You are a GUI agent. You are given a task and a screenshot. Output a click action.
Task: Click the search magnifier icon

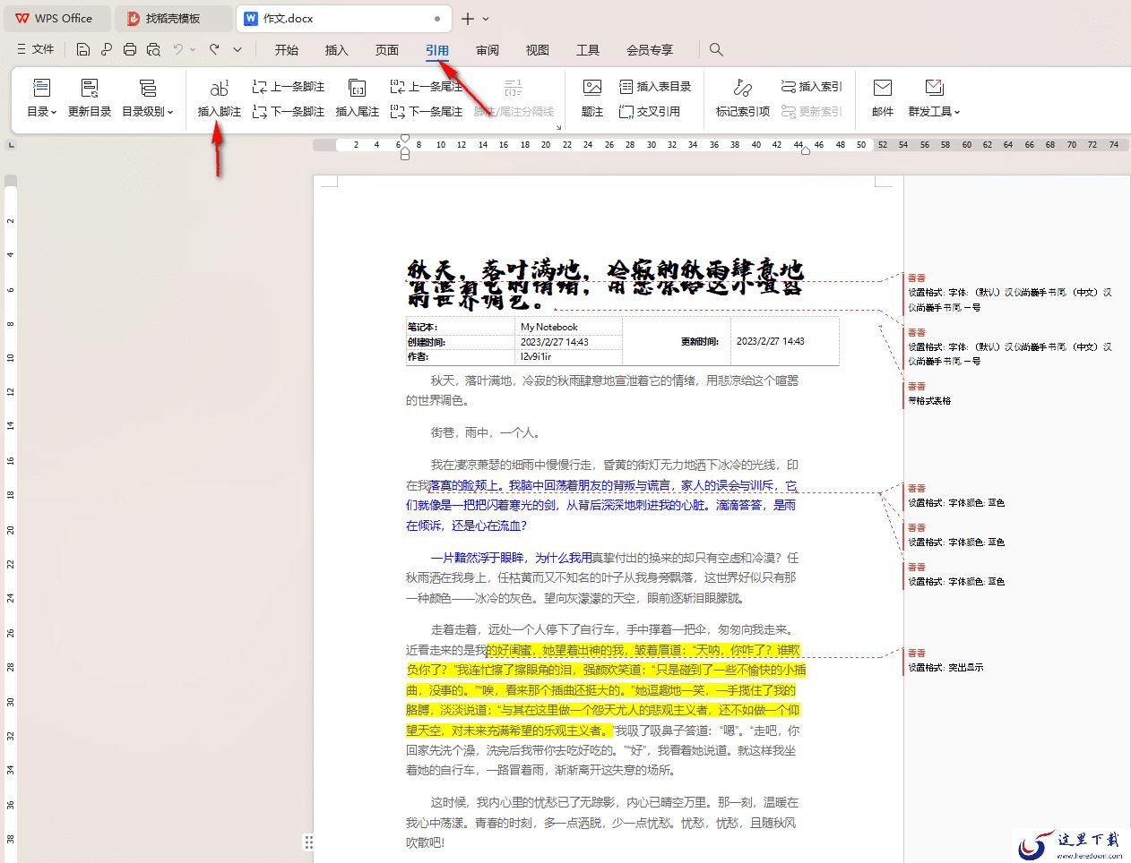(x=716, y=49)
